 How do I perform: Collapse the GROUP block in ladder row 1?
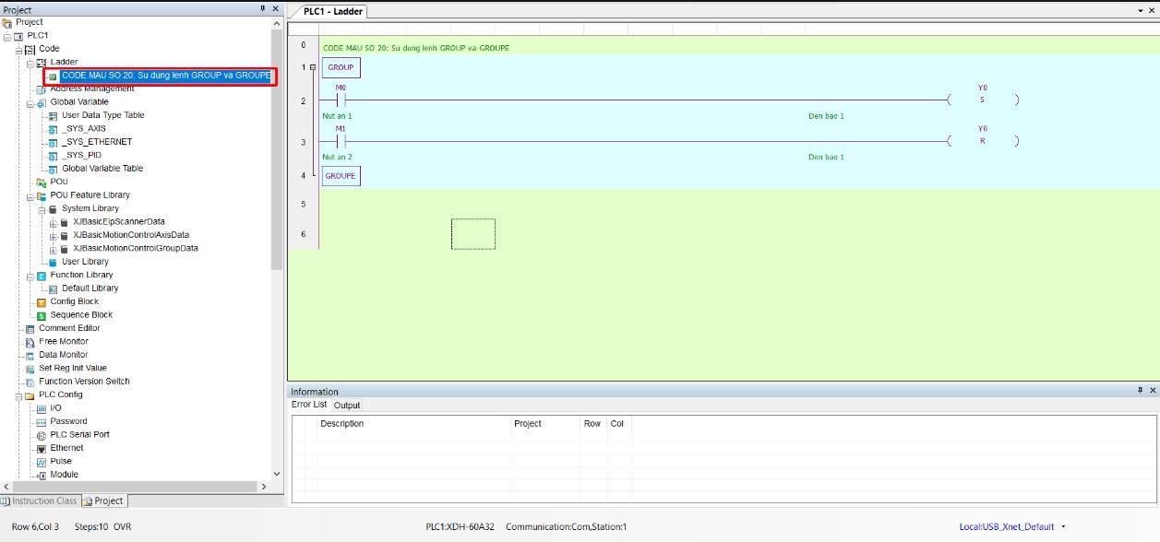coord(313,67)
